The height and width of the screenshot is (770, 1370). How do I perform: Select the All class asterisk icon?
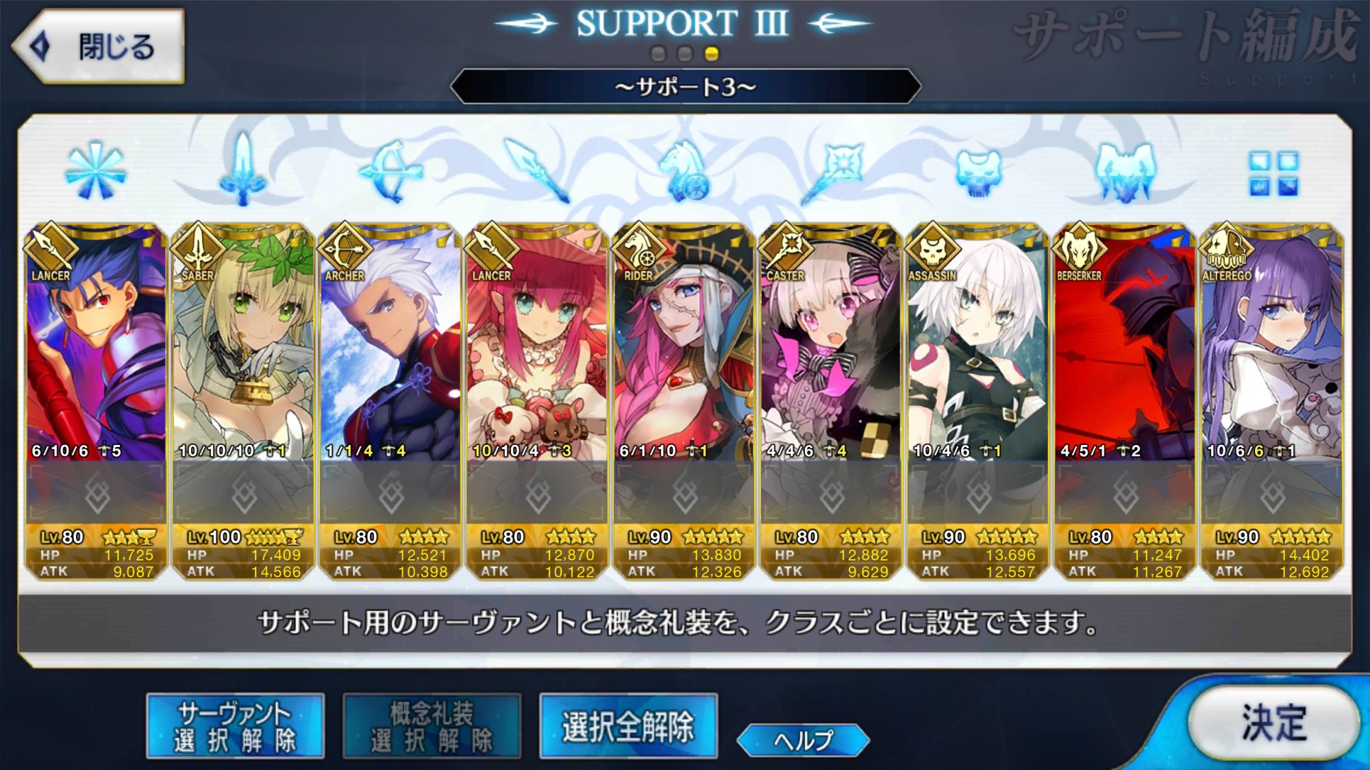point(96,171)
